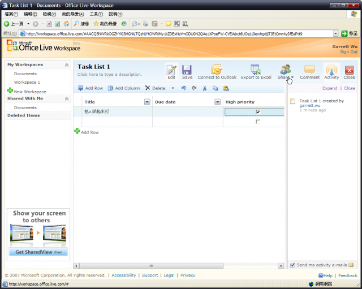362x289 pixels.
Task: Click the browser Stop icon
Action: click(49, 24)
